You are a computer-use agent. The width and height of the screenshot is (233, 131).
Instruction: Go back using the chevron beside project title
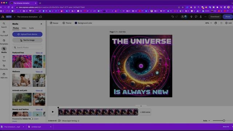pyautogui.click(x=15, y=17)
